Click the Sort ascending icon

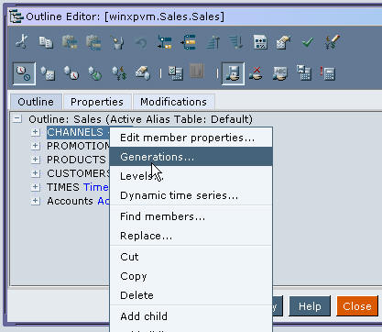[213, 42]
